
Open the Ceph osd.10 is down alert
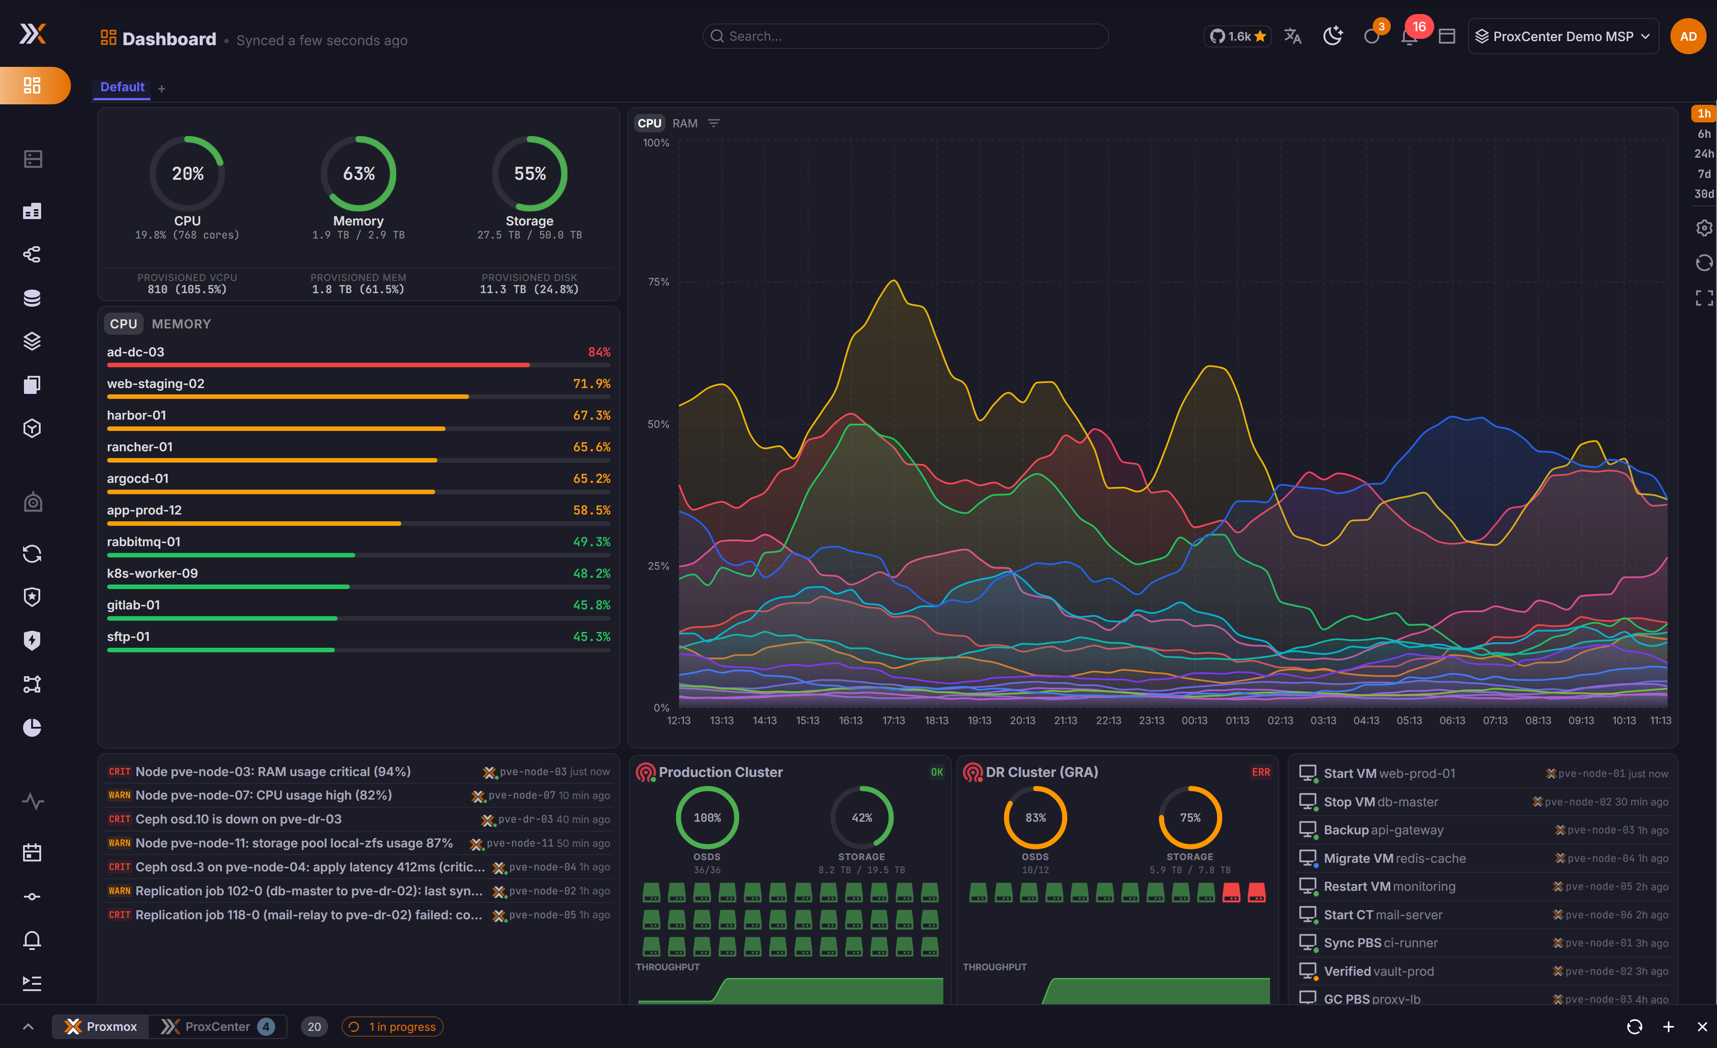(358, 819)
